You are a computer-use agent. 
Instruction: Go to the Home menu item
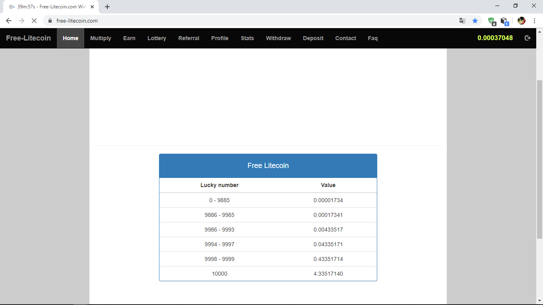click(70, 38)
